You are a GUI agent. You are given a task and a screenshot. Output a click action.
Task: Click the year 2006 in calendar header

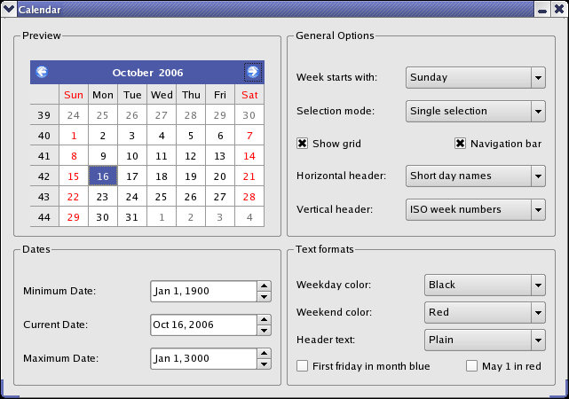point(171,73)
